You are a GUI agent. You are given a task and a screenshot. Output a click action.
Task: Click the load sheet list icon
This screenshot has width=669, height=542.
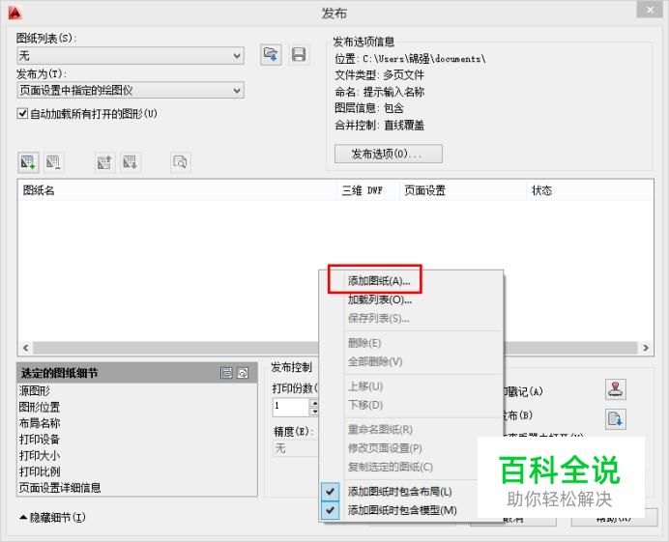click(x=271, y=54)
